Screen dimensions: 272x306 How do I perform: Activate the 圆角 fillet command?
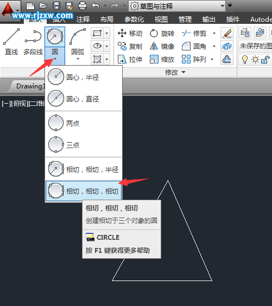(x=194, y=46)
